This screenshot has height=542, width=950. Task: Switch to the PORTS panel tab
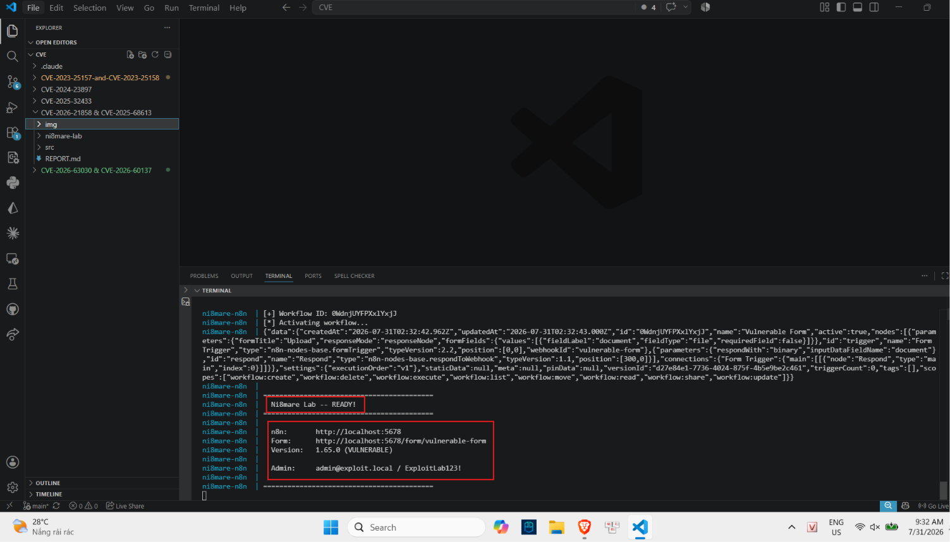313,276
